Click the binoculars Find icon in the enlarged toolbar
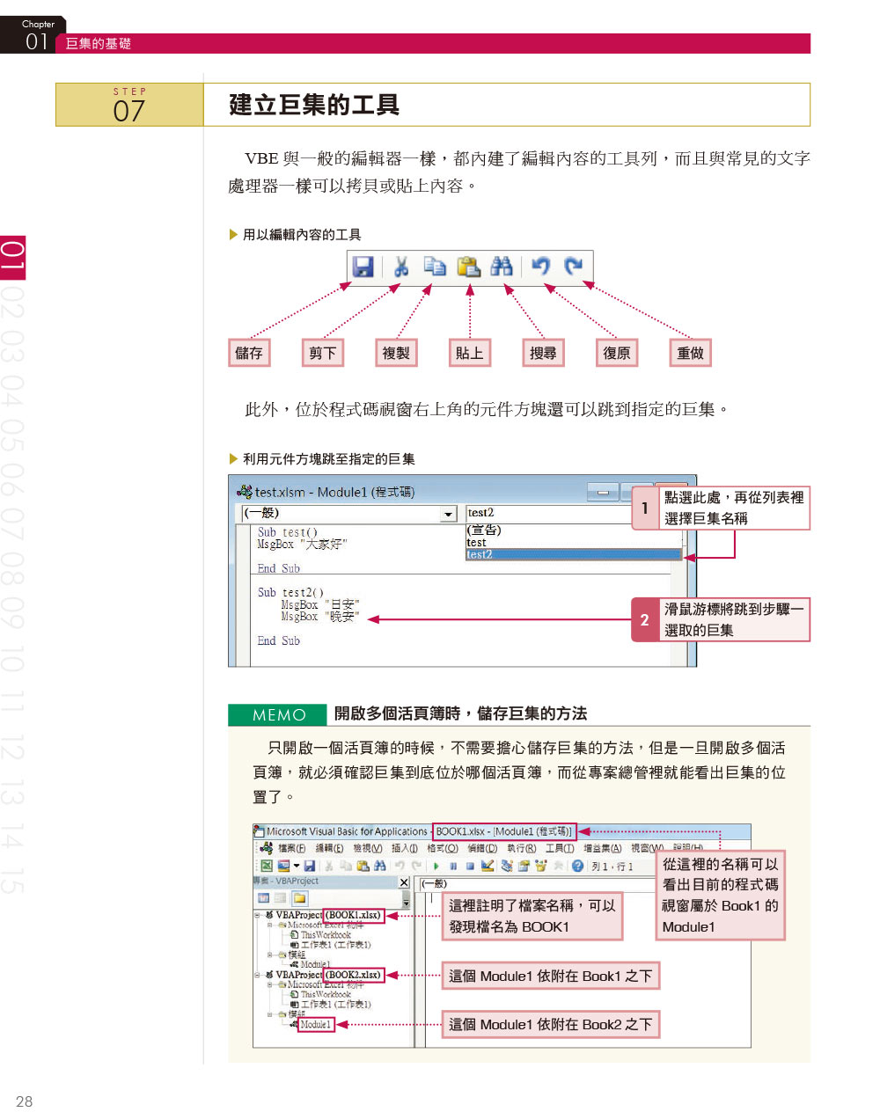Screen dimensions: 880x1112 tap(502, 267)
